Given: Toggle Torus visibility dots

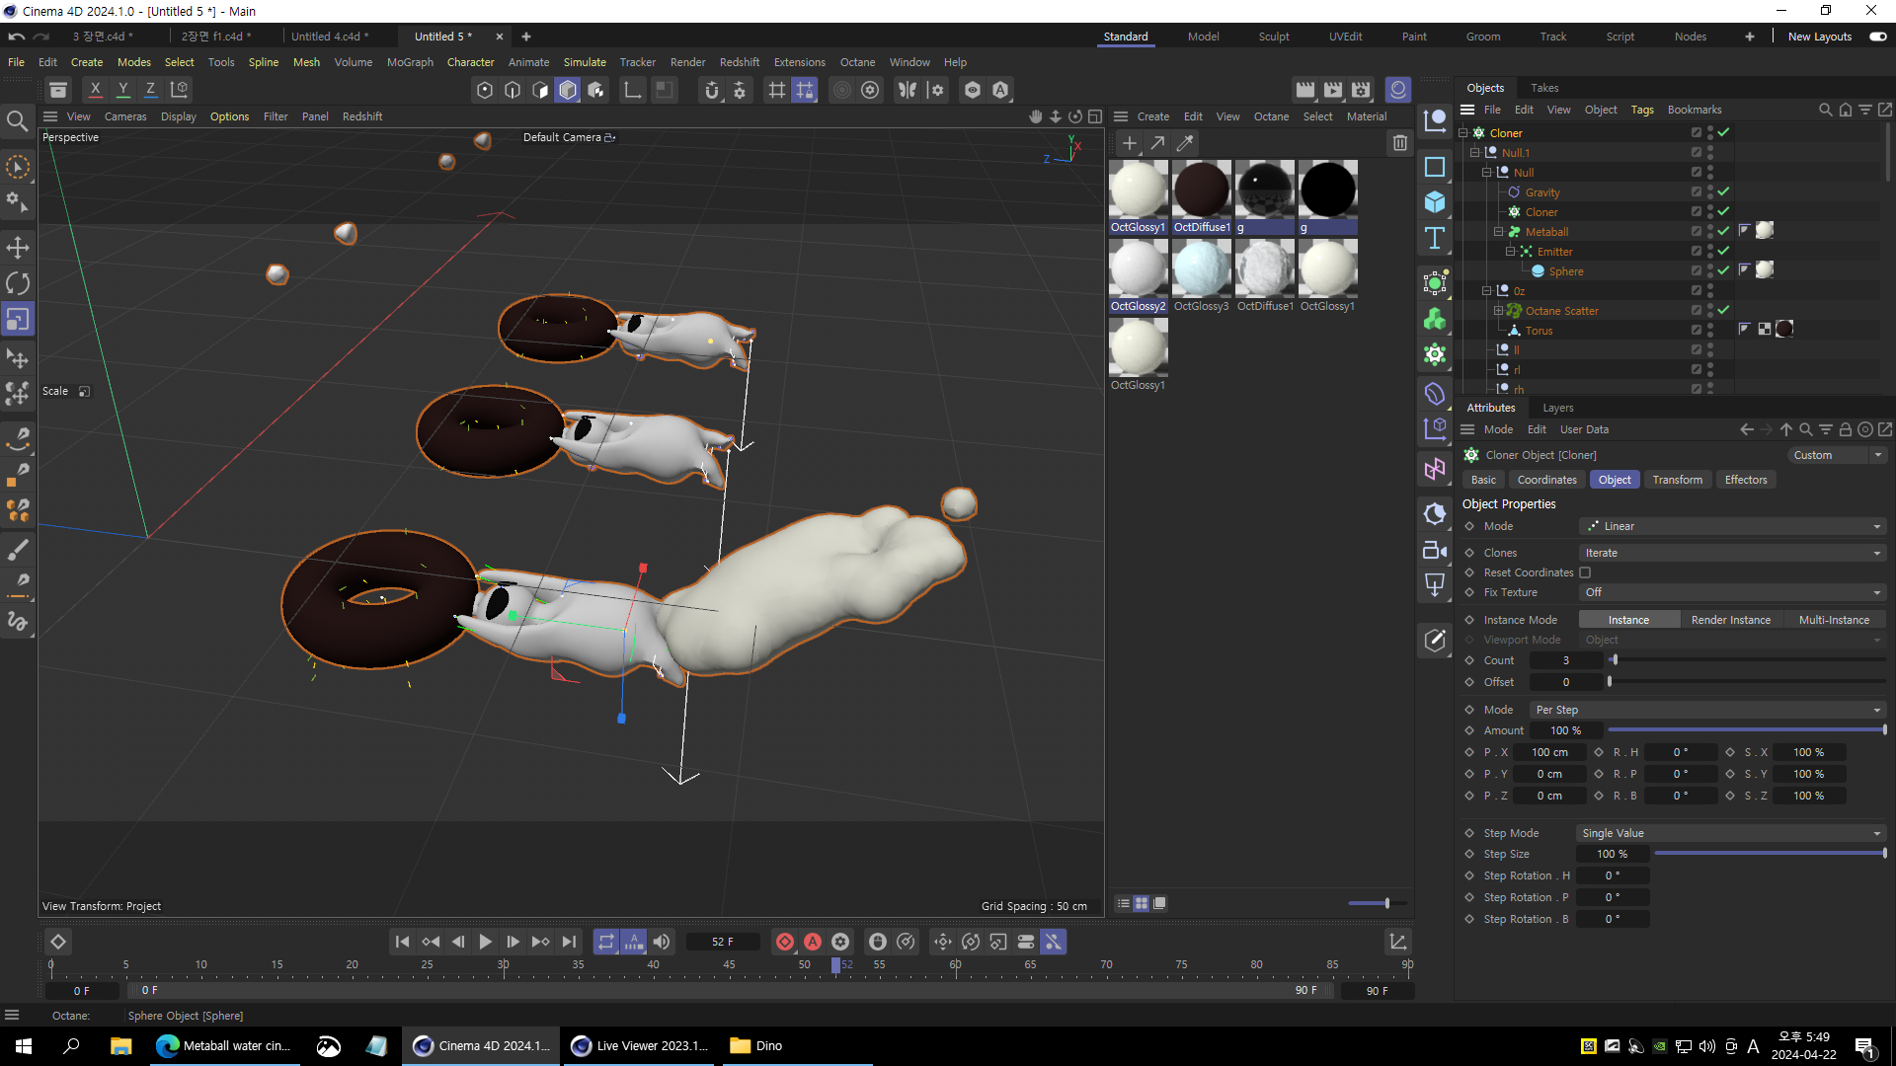Looking at the screenshot, I should click(1710, 330).
